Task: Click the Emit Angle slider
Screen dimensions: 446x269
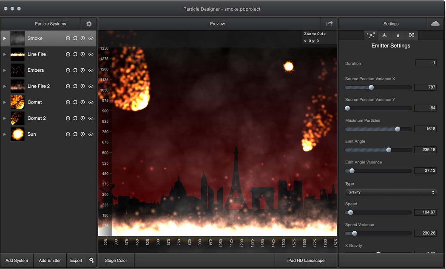Action: pyautogui.click(x=378, y=150)
